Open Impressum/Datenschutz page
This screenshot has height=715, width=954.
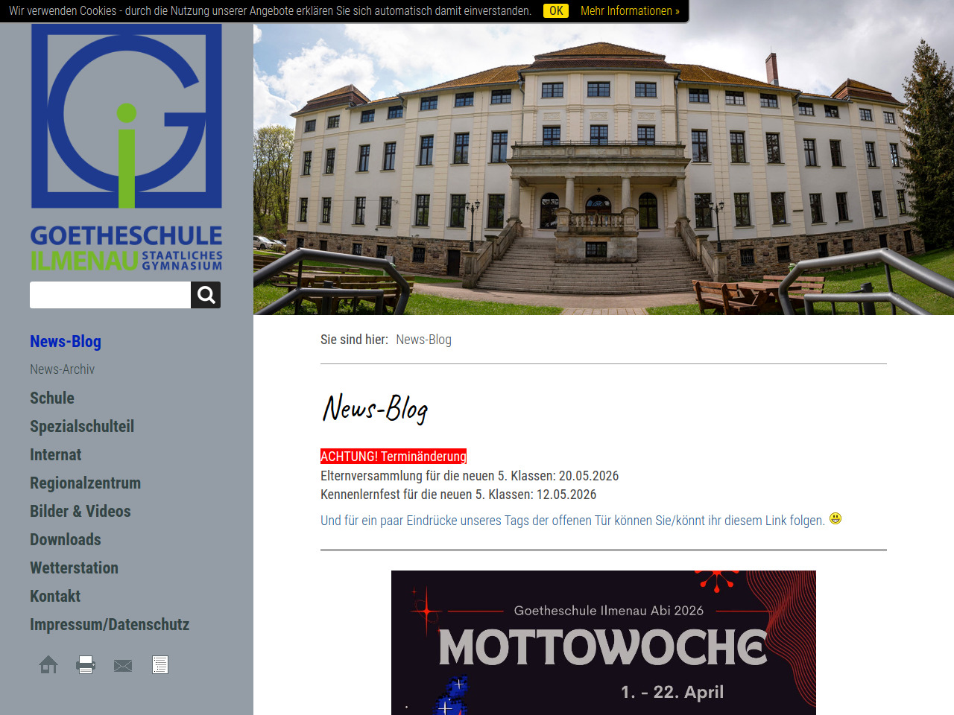[110, 624]
